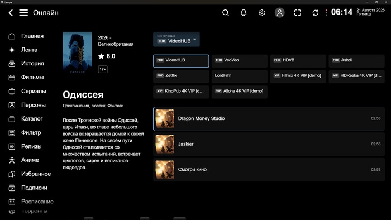Open notifications bell icon
This screenshot has height=220, width=391.
(x=244, y=13)
